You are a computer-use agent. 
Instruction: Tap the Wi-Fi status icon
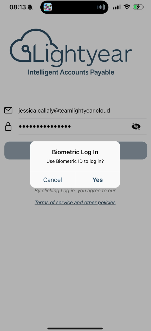[127, 7]
